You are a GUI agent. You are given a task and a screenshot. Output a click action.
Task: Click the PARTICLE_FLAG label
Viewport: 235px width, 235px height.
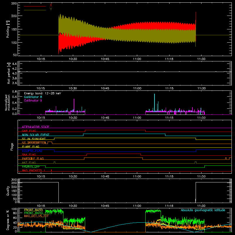(33, 159)
